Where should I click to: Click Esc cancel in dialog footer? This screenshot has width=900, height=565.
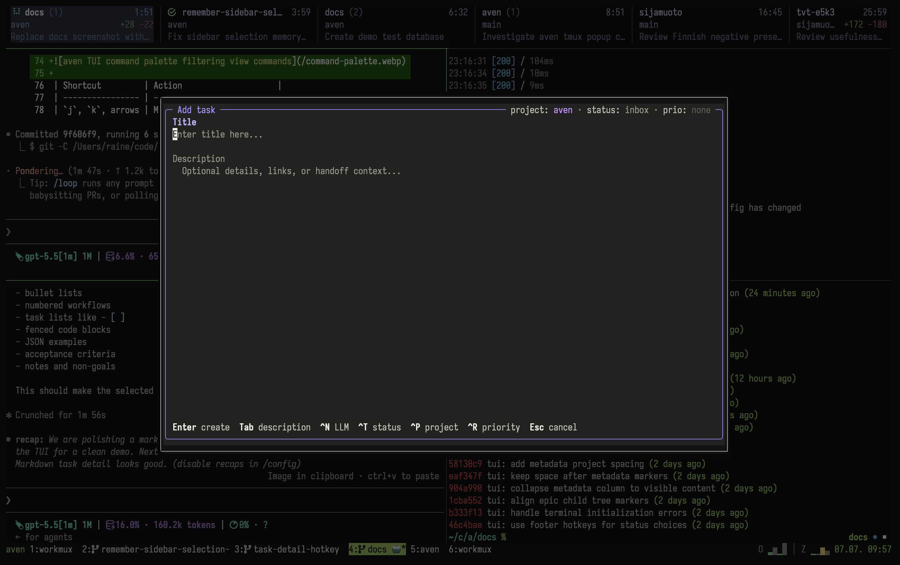pos(553,427)
